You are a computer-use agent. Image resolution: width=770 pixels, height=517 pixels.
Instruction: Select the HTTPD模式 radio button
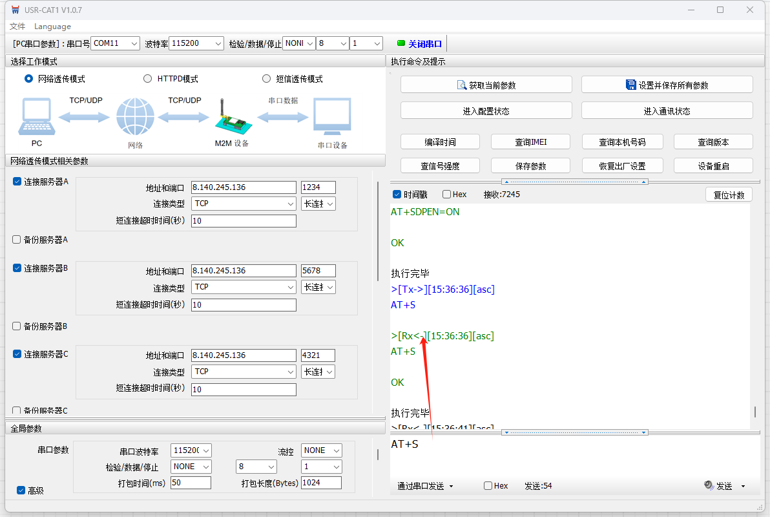click(148, 79)
